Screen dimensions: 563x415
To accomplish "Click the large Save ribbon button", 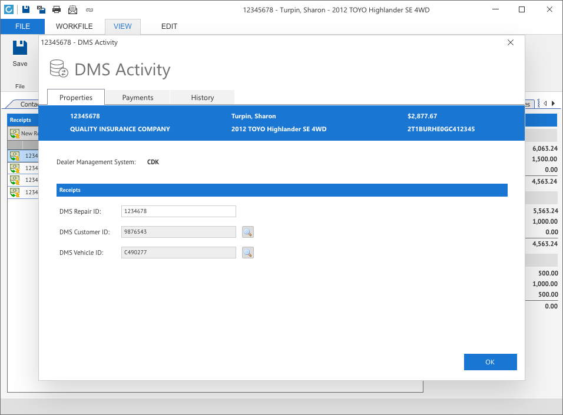I will pos(20,54).
